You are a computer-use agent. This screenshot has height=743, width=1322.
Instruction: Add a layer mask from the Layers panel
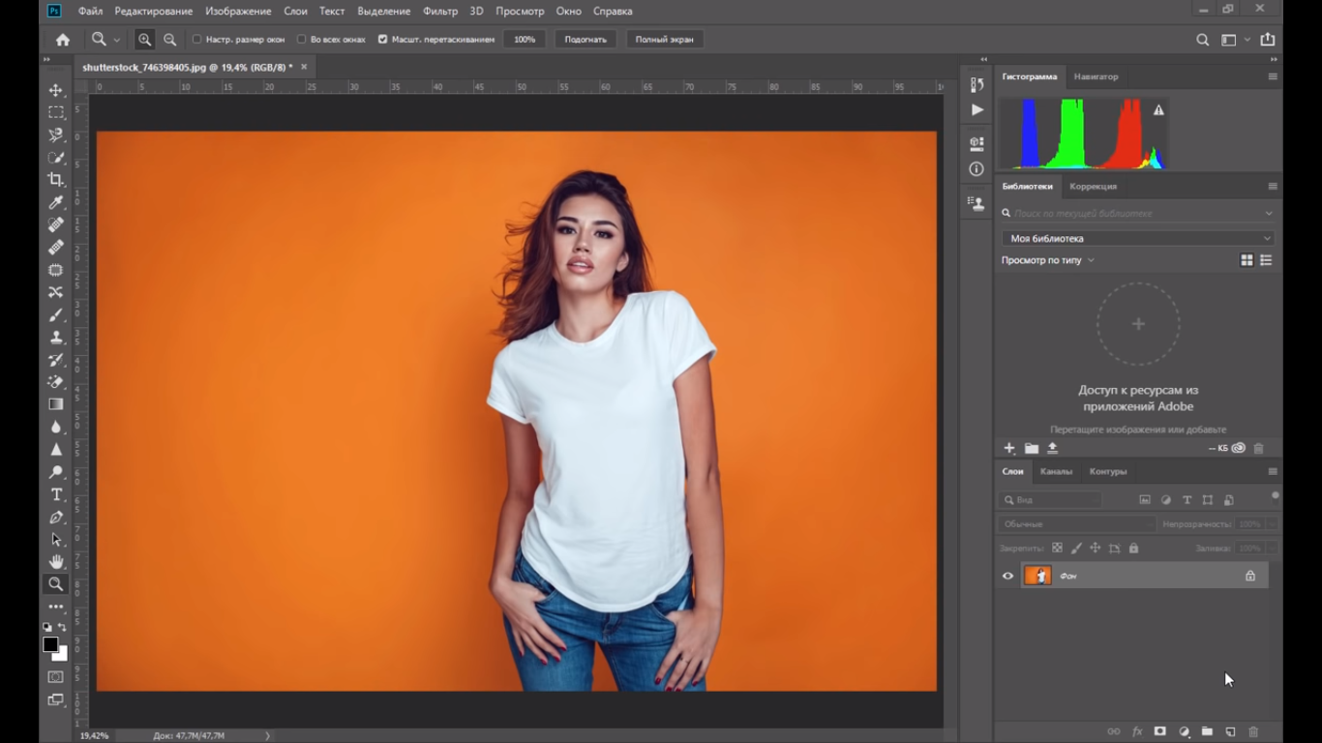tap(1159, 731)
